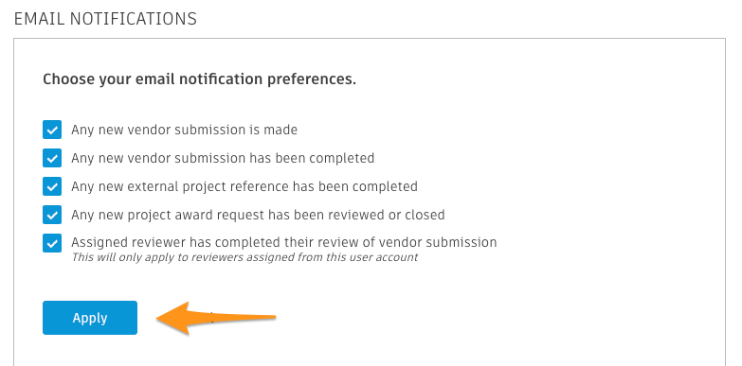Viewport: 742px width, 366px height.
Task: Uncheck 'Any new vendor submission is made' checkbox
Action: [52, 130]
